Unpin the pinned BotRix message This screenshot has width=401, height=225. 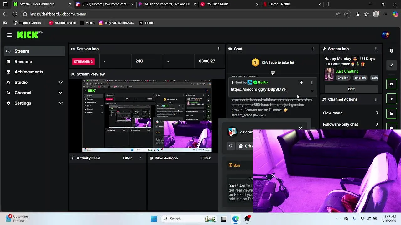(x=301, y=82)
